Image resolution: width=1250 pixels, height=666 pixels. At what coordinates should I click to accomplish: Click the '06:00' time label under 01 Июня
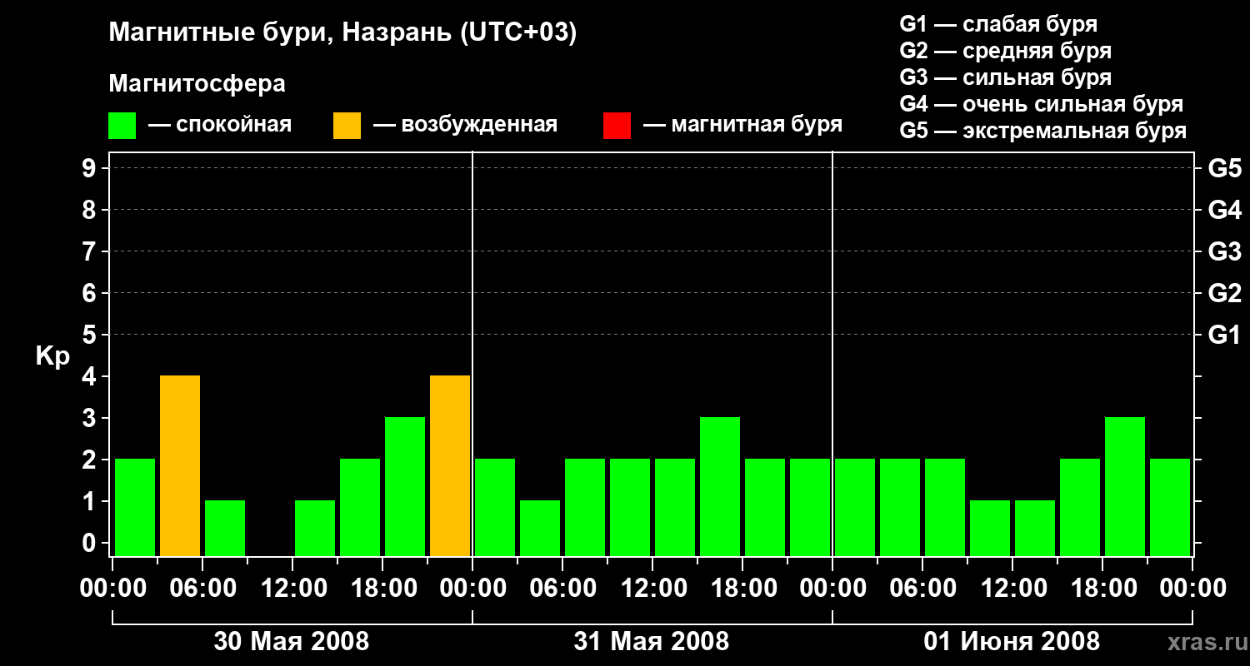922,589
